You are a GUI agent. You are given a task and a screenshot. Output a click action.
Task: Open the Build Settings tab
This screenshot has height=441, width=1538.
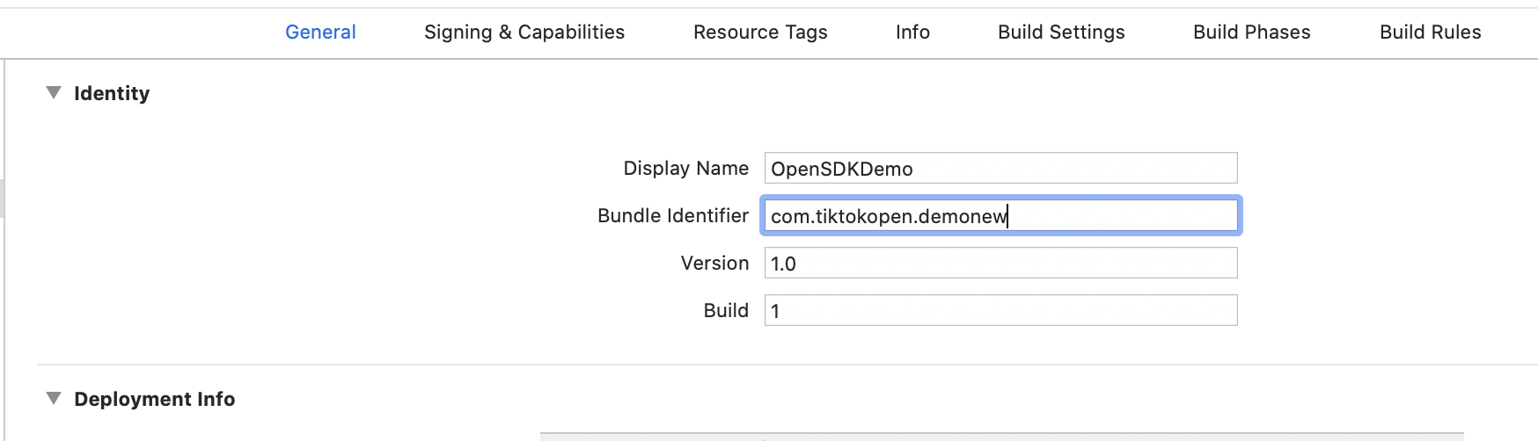(x=1061, y=33)
